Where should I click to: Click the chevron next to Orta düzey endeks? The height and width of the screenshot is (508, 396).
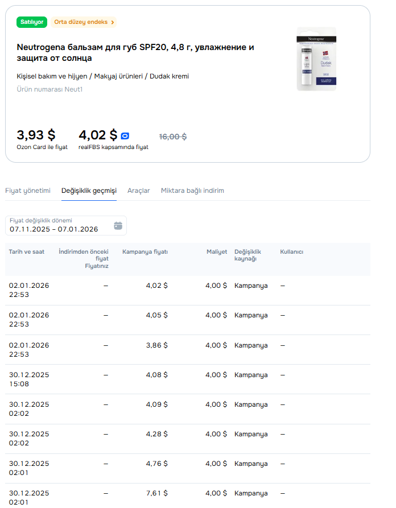pos(113,22)
